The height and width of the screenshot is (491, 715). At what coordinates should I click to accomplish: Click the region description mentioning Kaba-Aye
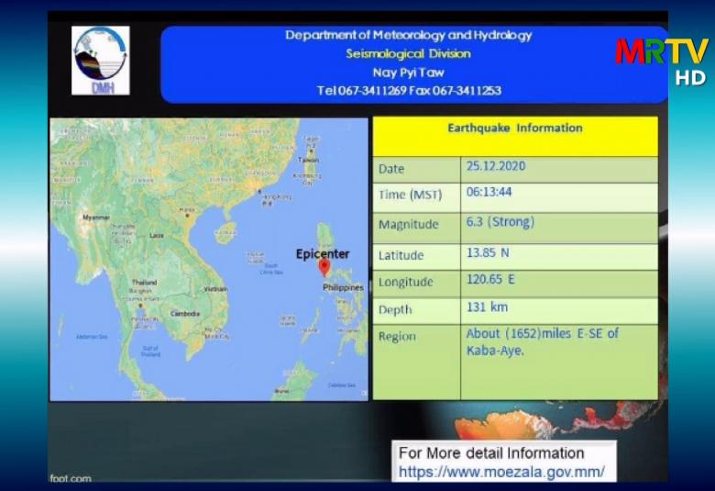(x=542, y=340)
